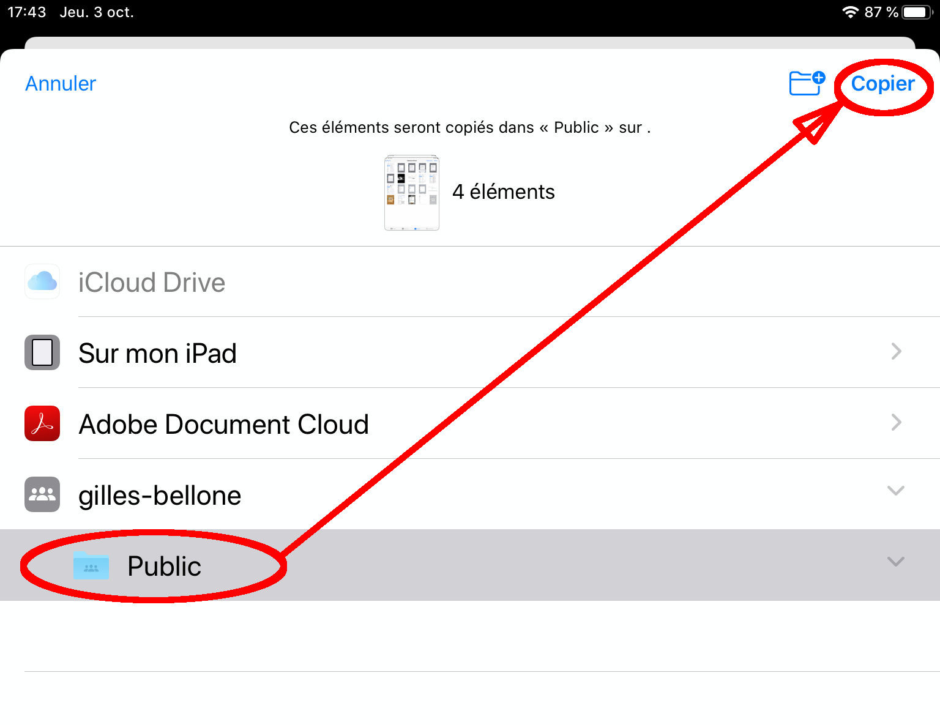Choose Adobe Document Cloud as destination
Image resolution: width=940 pixels, height=725 pixels.
pos(224,425)
